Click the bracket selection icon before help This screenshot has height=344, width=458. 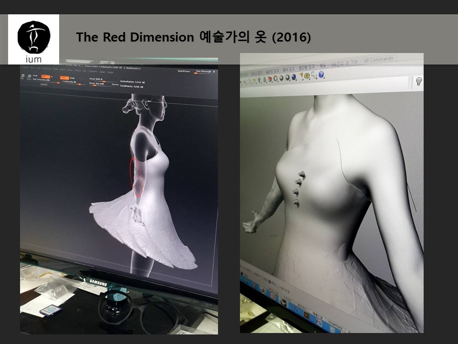point(314,76)
